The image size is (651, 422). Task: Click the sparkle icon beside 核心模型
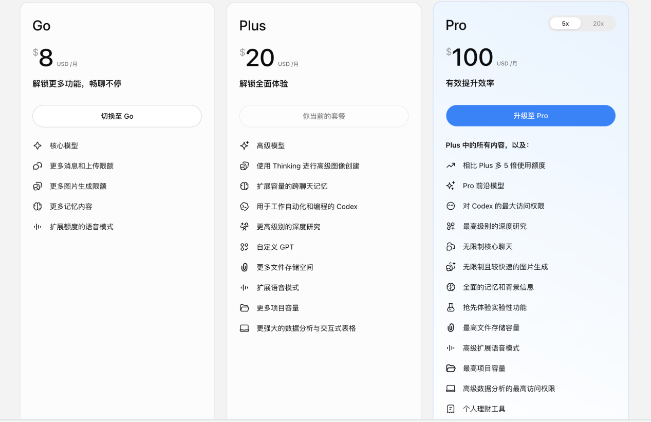point(38,146)
